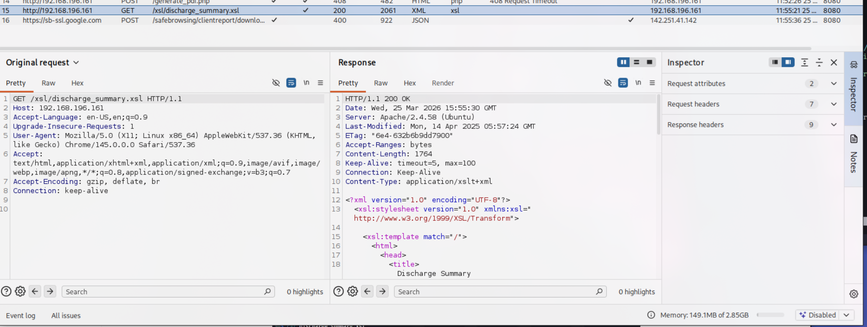The image size is (867, 327).
Task: Click the AI Disabled button
Action: [818, 315]
